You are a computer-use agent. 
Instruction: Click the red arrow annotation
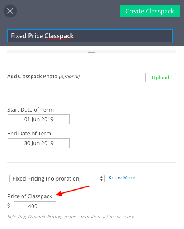[73, 191]
